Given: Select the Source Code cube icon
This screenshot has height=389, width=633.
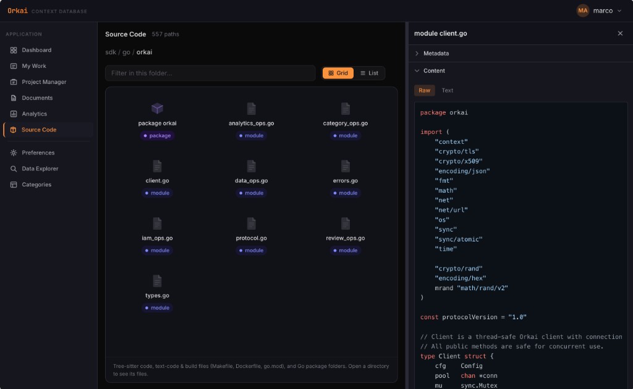Looking at the screenshot, I should (13, 130).
